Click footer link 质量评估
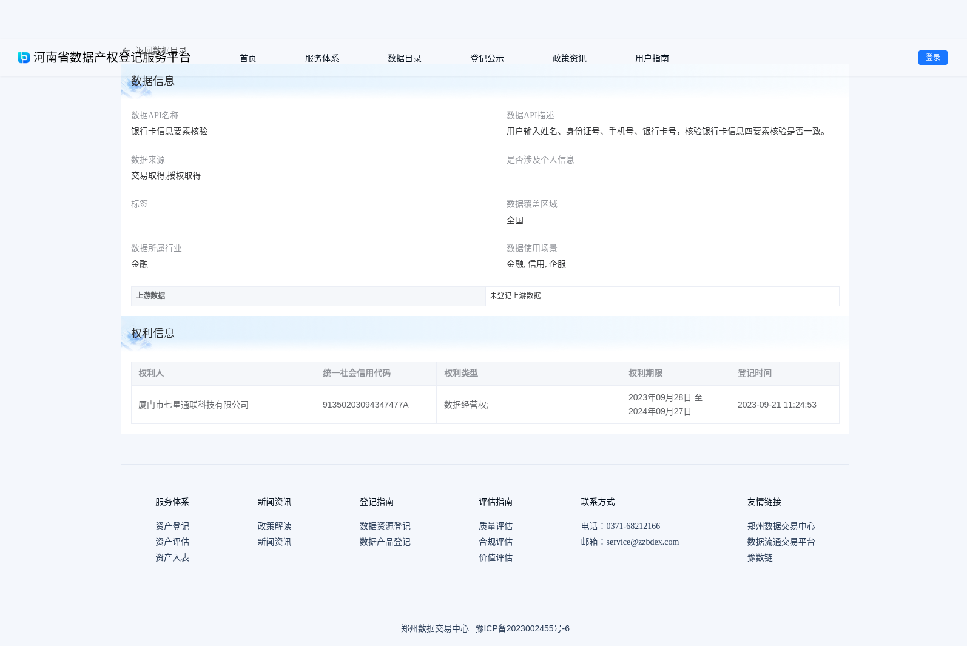967x646 pixels. pyautogui.click(x=496, y=526)
